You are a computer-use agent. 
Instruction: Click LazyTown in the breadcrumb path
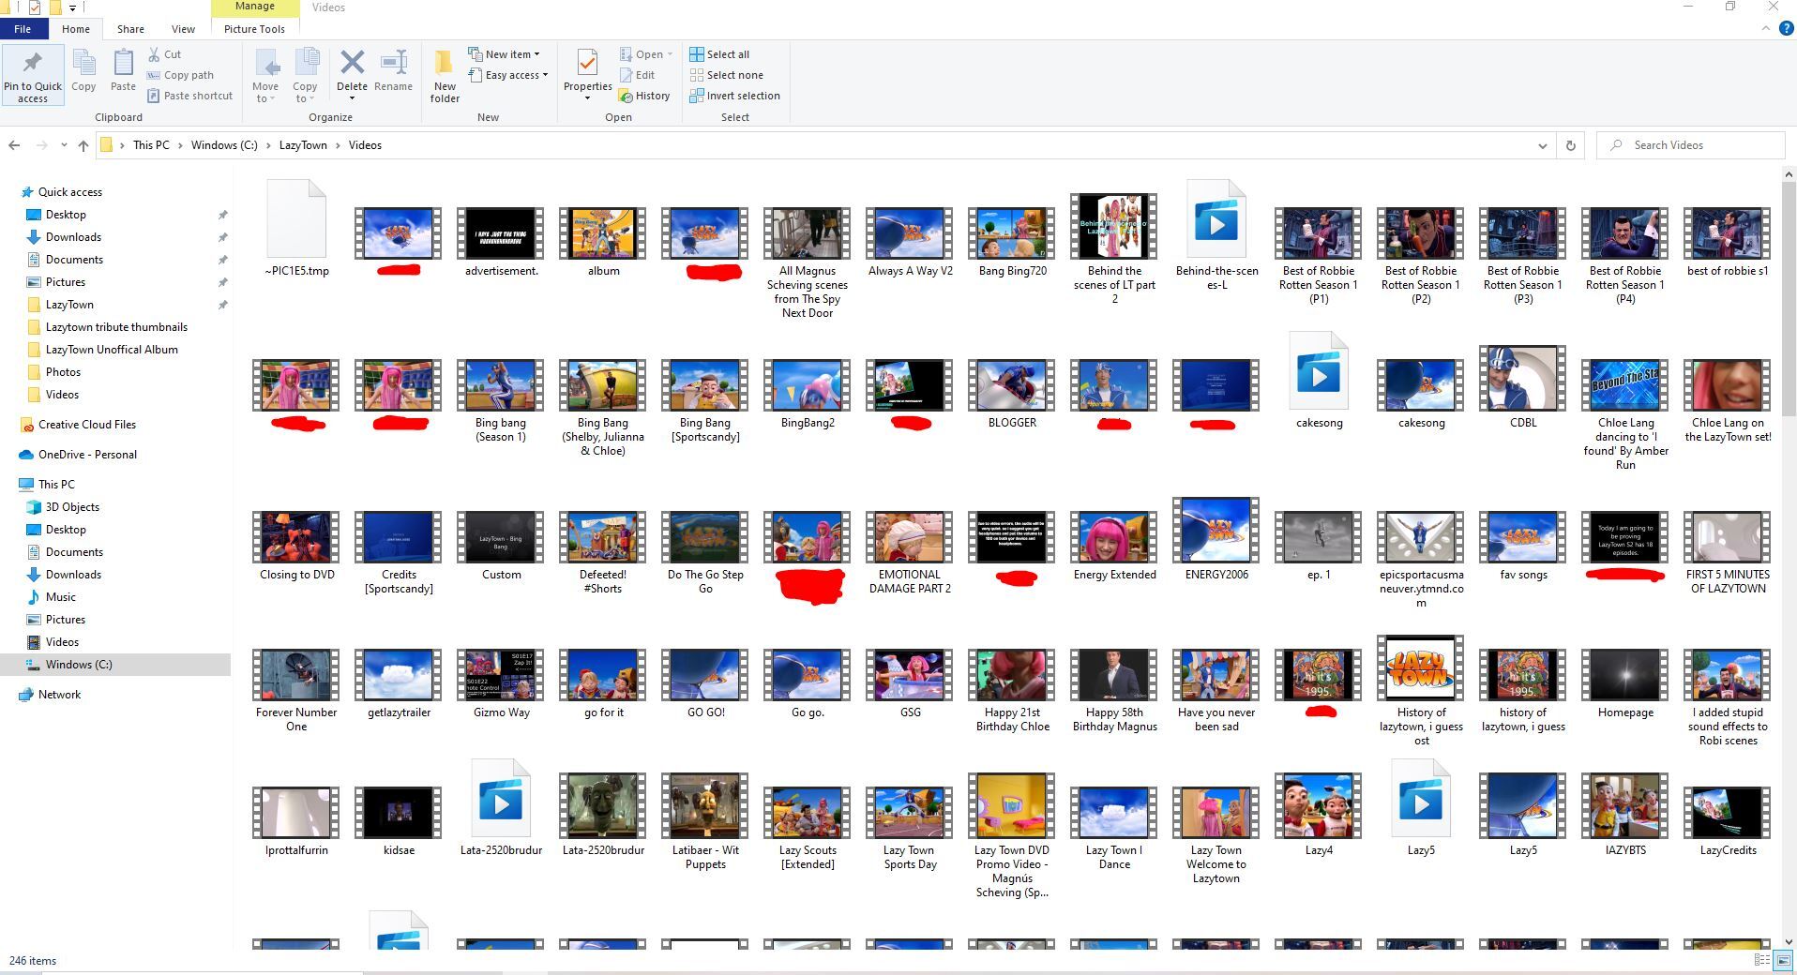tap(303, 145)
